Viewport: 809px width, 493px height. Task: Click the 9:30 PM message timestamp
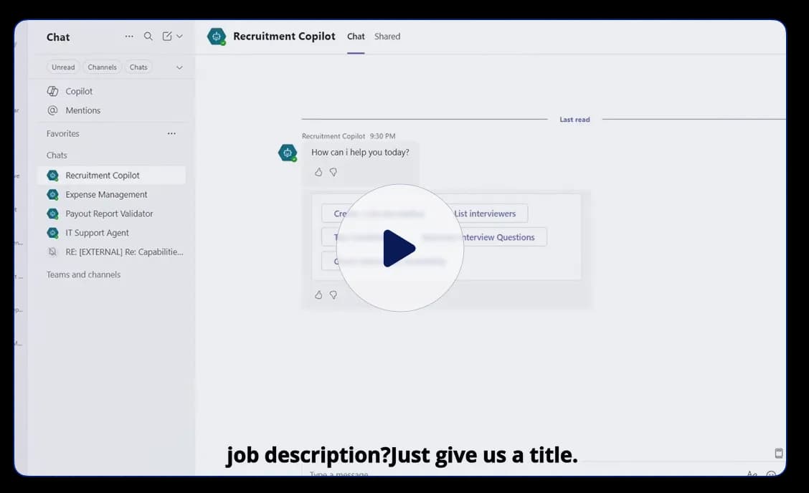coord(382,136)
